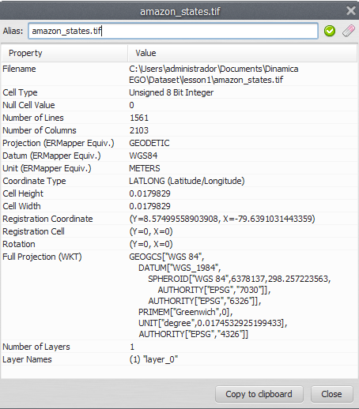This screenshot has width=359, height=409.
Task: Sort by the Property column header
Action: [x=65, y=53]
